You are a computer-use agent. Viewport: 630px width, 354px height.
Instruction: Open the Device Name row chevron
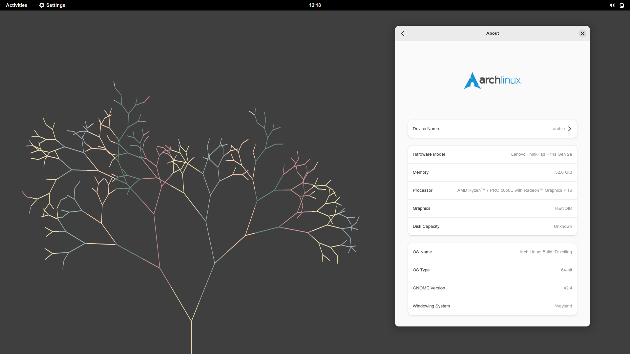pos(570,129)
